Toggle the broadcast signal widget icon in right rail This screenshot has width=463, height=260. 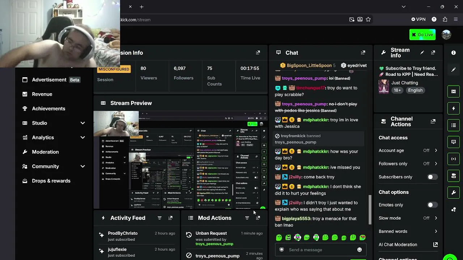pyautogui.click(x=454, y=159)
